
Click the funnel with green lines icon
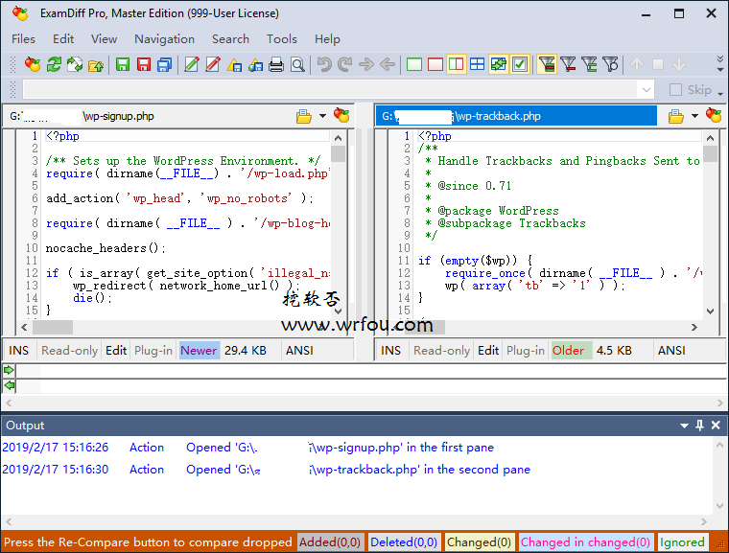tap(590, 64)
